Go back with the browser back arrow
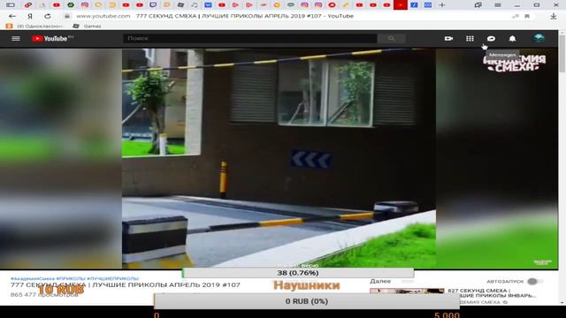The image size is (566, 318). [x=12, y=16]
